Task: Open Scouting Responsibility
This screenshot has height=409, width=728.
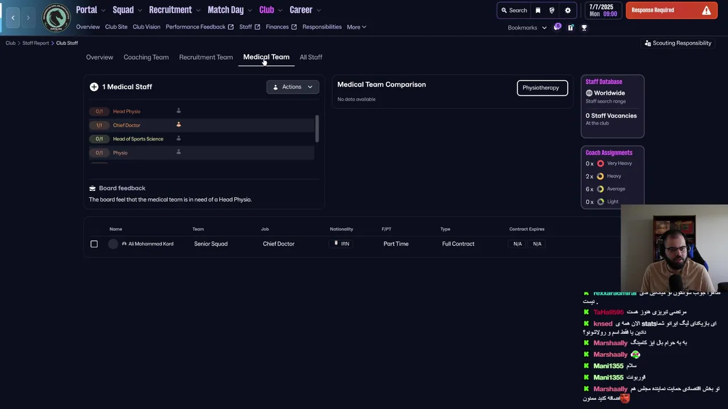Action: (678, 43)
